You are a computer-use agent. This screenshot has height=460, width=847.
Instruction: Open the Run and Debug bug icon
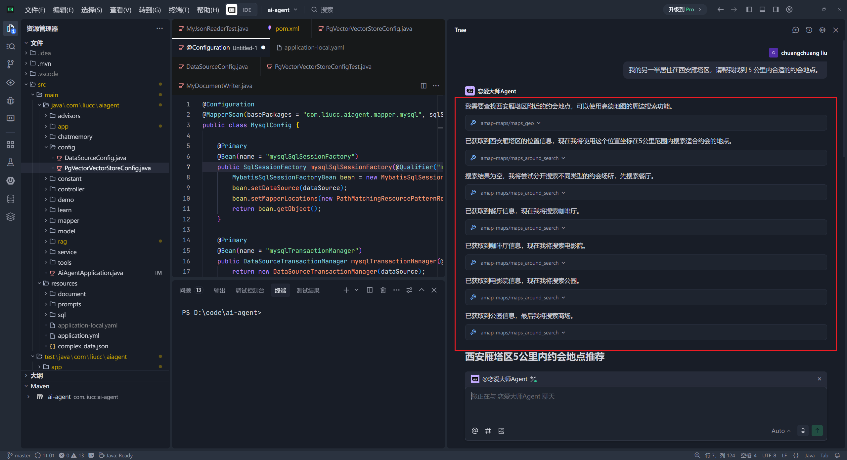(x=11, y=100)
